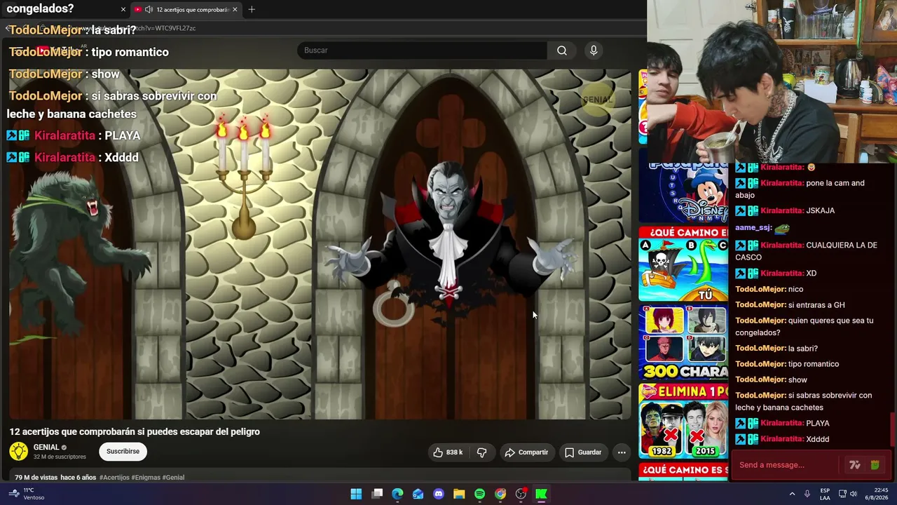Click the #Enigmas hashtag

click(146, 478)
